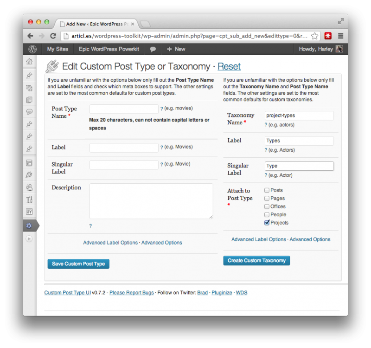
Task: Click help ? below the Description box
Action: click(x=90, y=226)
